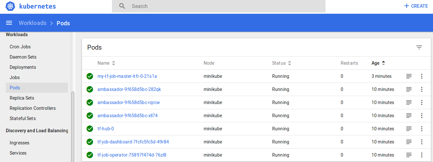The image size is (433, 162).
Task: Open logs icon for tf-job-operator pod
Action: pyautogui.click(x=409, y=155)
